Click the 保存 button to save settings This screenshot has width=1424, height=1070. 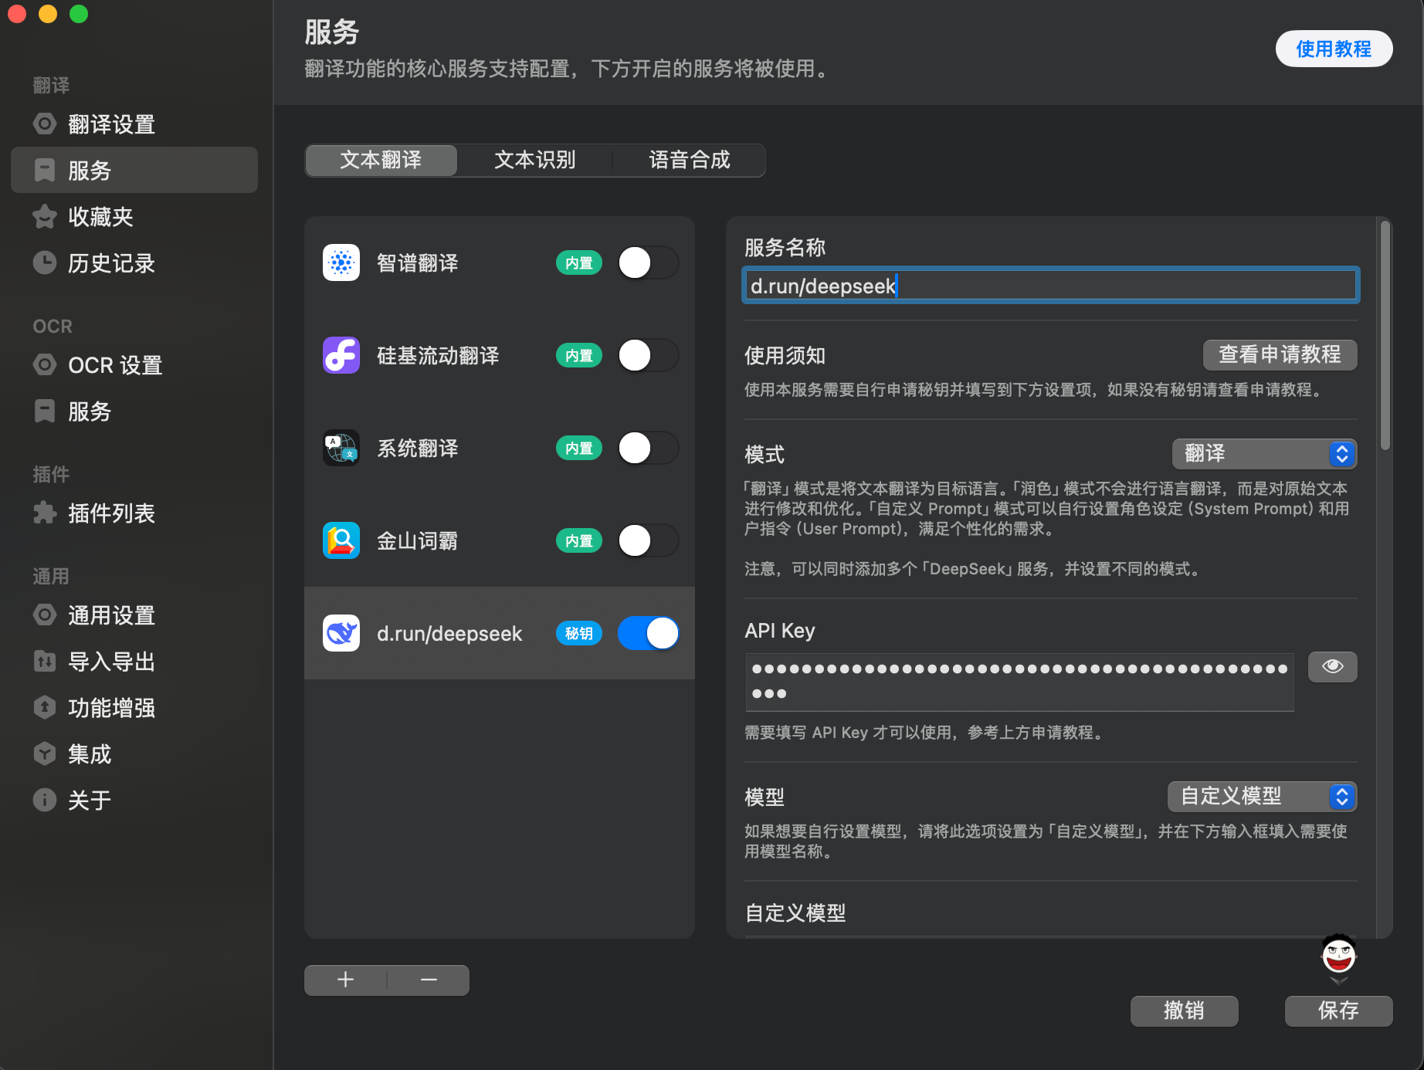click(1338, 1011)
